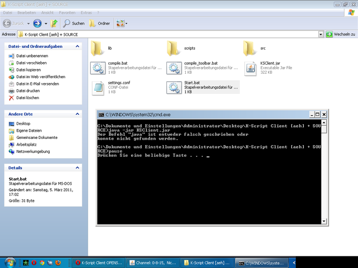Screen dimensions: 358x268
Task: Click the Desktop icon in Andere Orte
Action: [x=12, y=124]
